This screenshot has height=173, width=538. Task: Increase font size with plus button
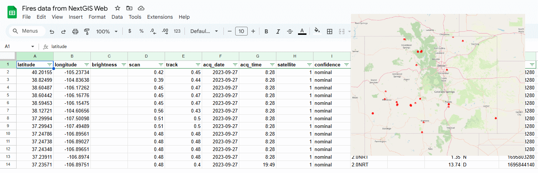click(253, 32)
